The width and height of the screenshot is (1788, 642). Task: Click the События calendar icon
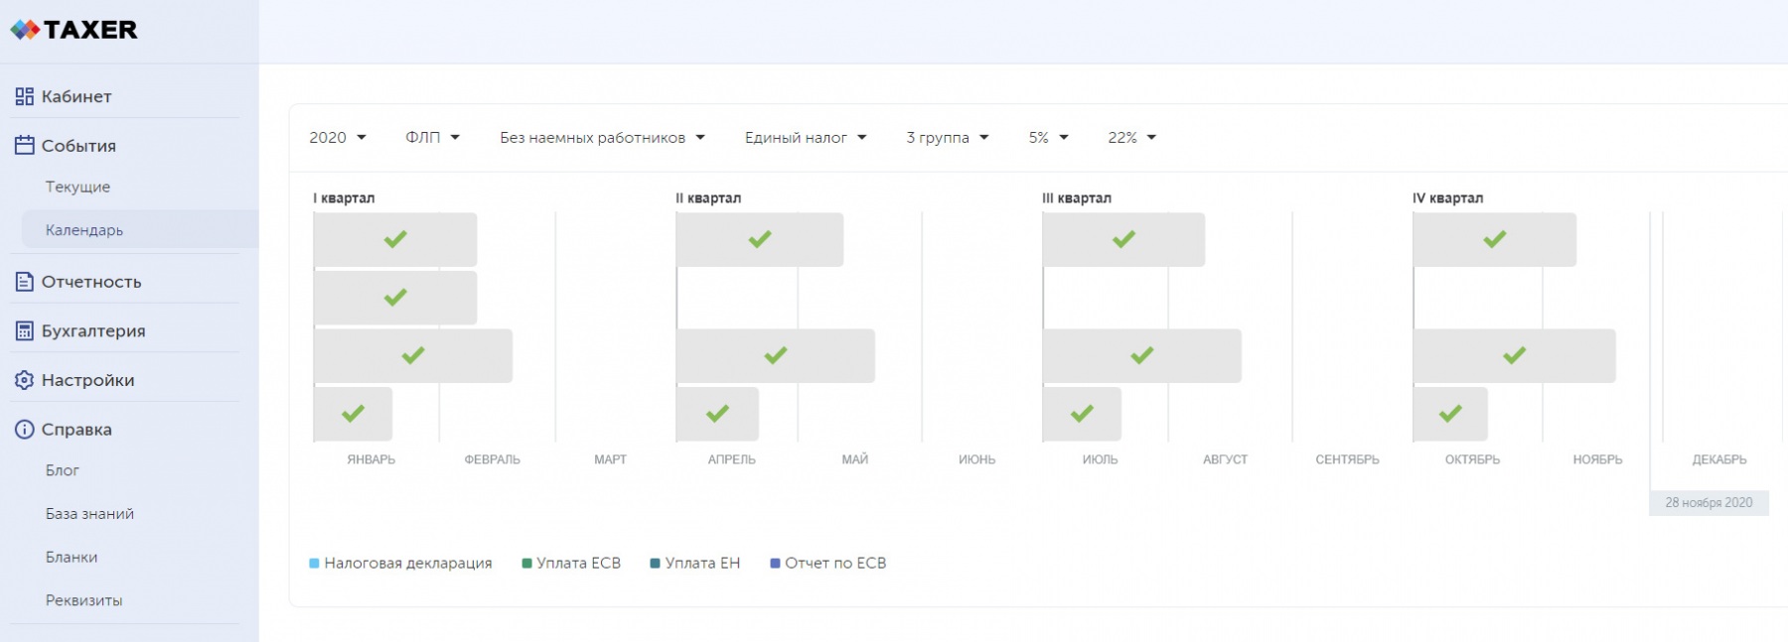(x=24, y=146)
